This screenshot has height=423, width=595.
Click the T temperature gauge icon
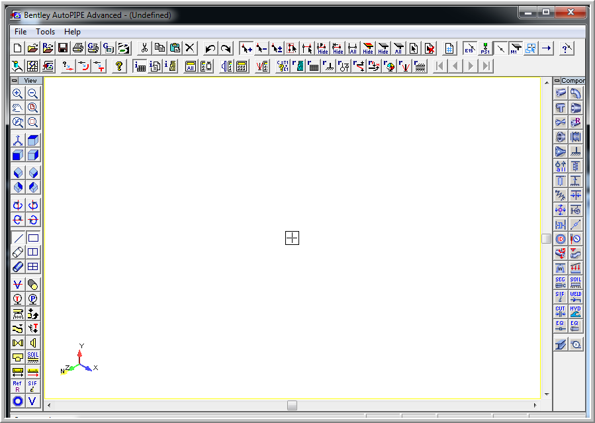click(18, 299)
